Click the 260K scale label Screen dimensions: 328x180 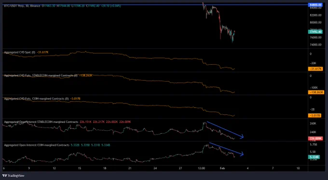click(313, 124)
